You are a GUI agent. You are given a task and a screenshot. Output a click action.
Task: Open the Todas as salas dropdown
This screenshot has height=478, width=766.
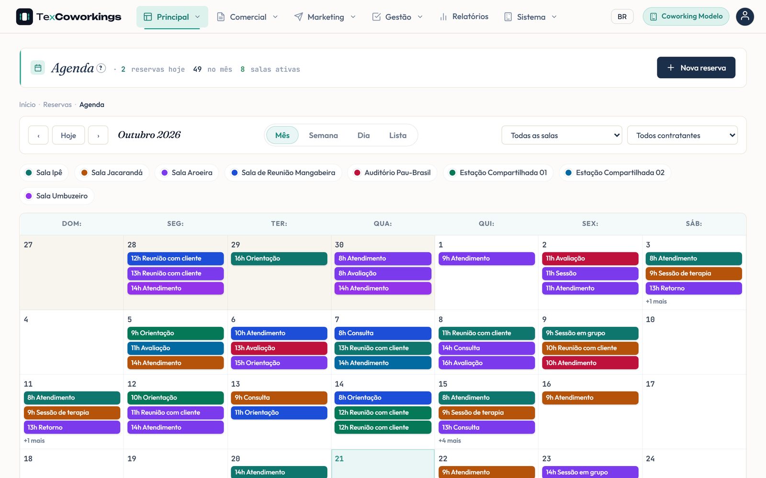[x=562, y=135]
